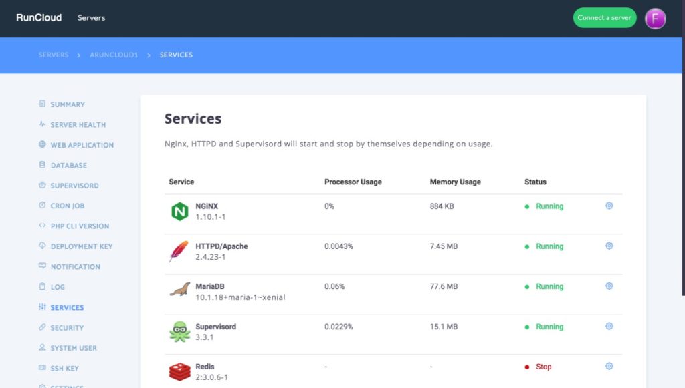Open PHP CLI Version section
Screen dimensions: 685x388
pyautogui.click(x=80, y=226)
